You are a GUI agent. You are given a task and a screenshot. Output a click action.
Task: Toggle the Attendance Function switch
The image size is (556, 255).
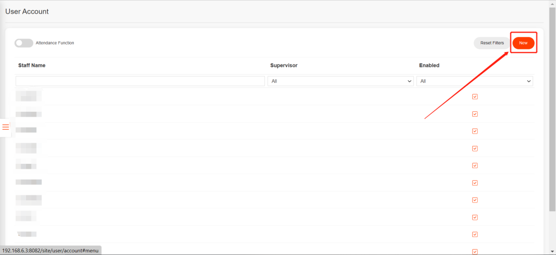[24, 43]
